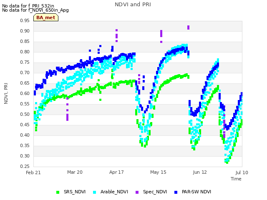The image size is (267, 200).
Task: Click the purple Spec_NDVI legend swatch
Action: [137, 192]
